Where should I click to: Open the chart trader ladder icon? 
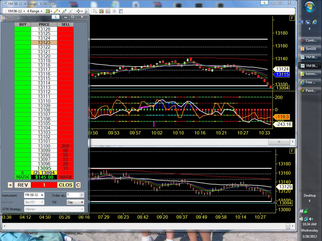tap(95, 11)
